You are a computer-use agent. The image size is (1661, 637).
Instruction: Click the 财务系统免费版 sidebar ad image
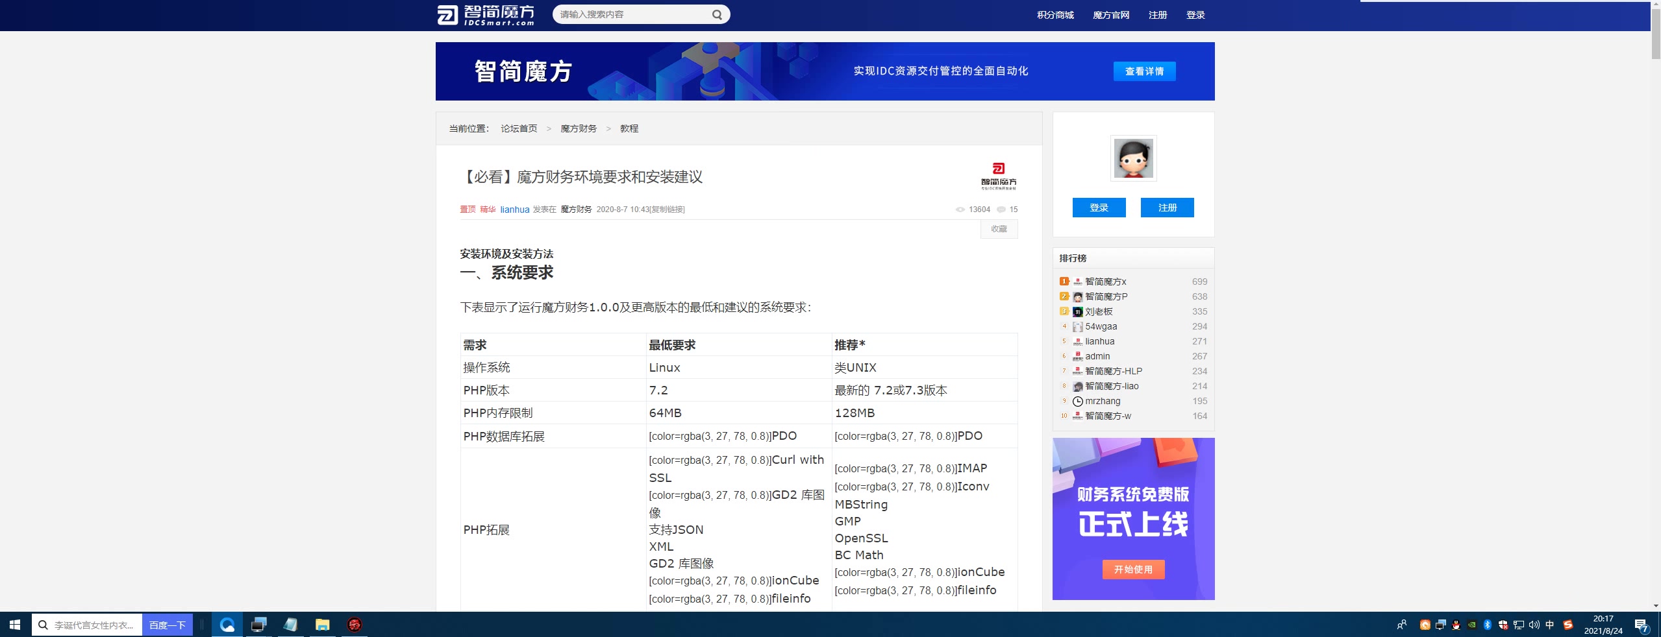(x=1133, y=519)
